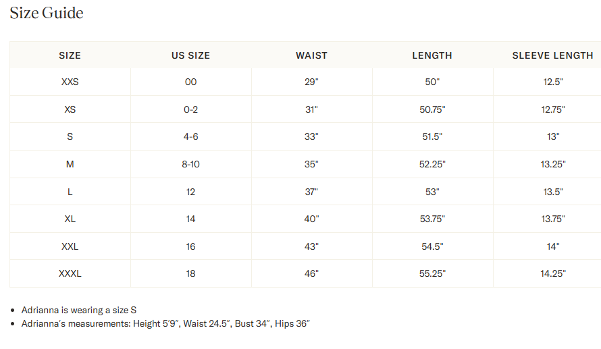Click the WAIST column header

[x=311, y=55]
